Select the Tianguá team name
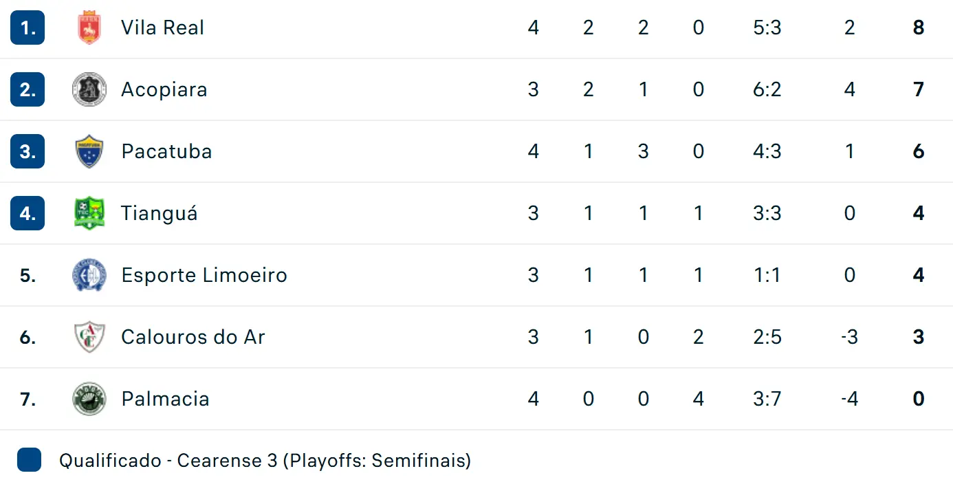Screen dimensions: 953x482 pyautogui.click(x=160, y=213)
